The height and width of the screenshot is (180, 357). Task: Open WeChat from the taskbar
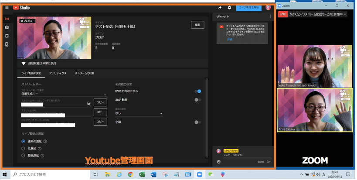click(x=211, y=174)
